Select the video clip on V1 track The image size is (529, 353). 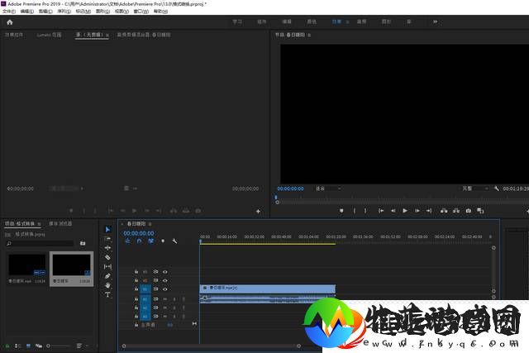[x=268, y=289]
